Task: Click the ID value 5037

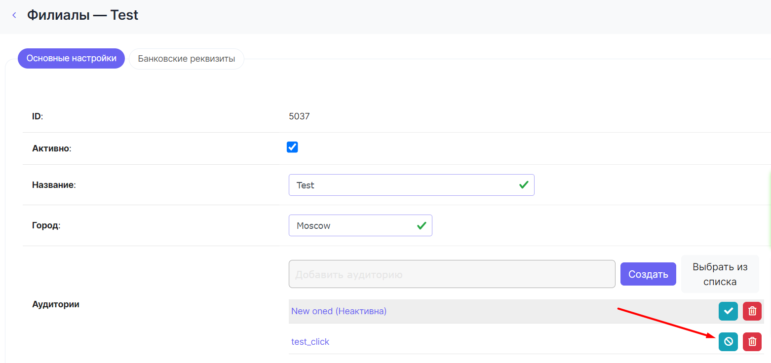Action: (x=299, y=117)
